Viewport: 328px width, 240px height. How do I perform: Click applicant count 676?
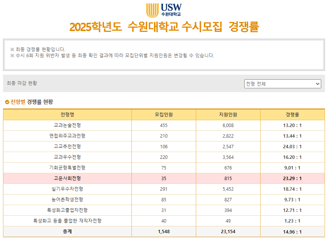click(228, 168)
